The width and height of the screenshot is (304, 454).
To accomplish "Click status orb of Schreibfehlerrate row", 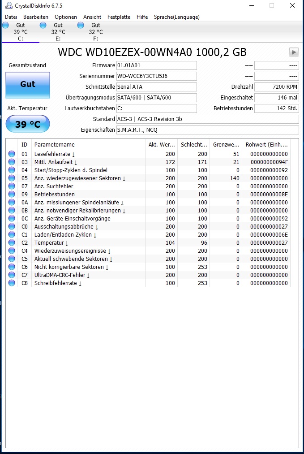I will (x=12, y=283).
